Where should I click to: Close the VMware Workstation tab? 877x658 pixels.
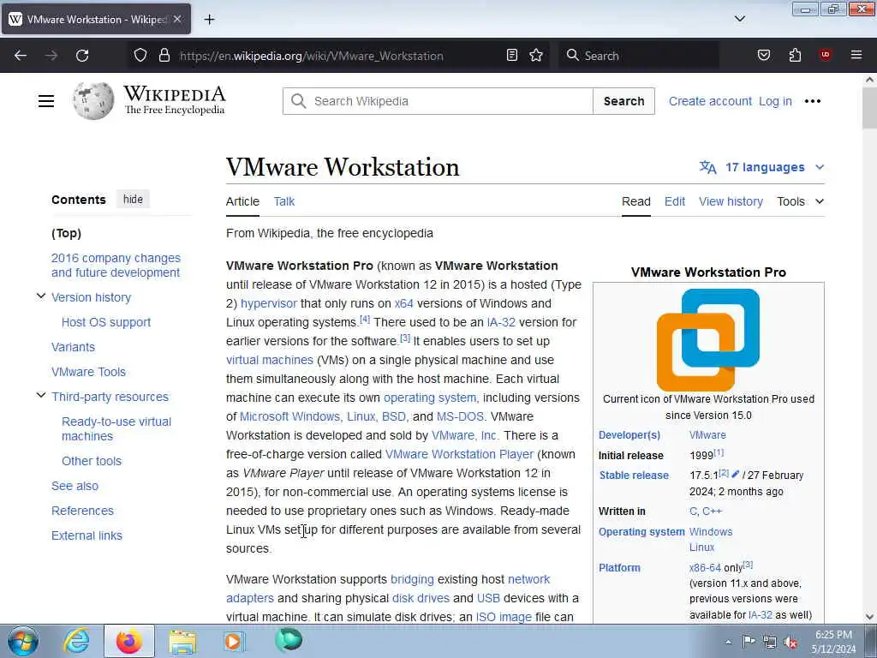click(x=177, y=19)
